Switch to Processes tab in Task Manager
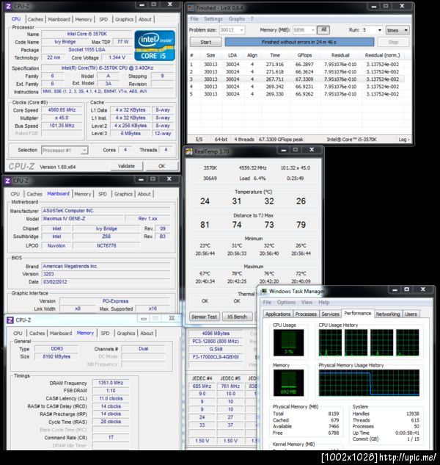Viewport: 440px width, 465px height. tap(306, 314)
